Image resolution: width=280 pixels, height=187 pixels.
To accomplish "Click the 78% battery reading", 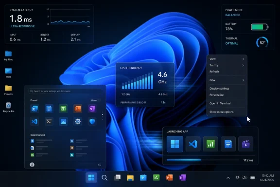I will tap(229, 29).
